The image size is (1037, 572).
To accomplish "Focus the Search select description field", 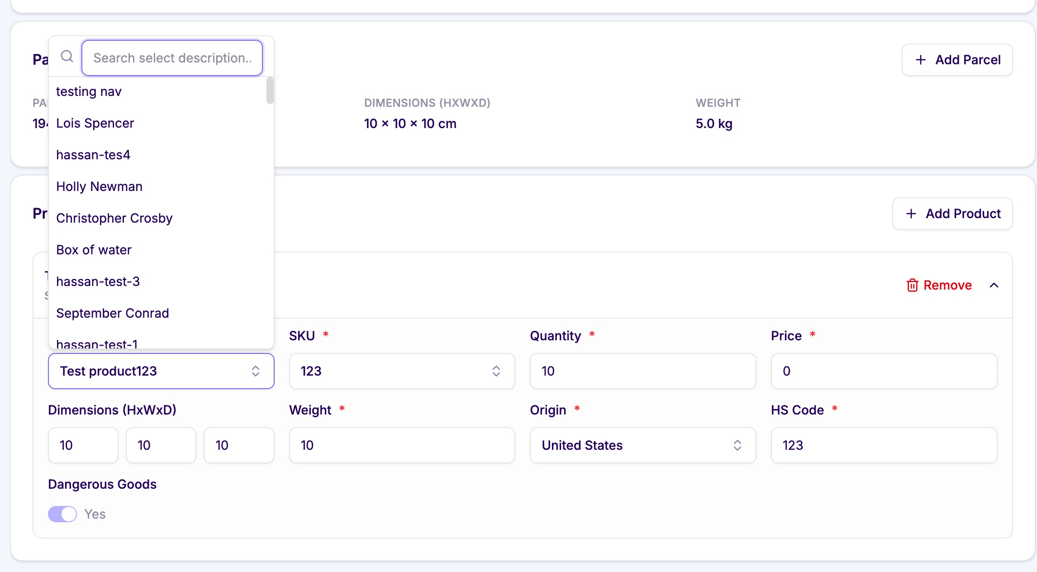I will [172, 58].
